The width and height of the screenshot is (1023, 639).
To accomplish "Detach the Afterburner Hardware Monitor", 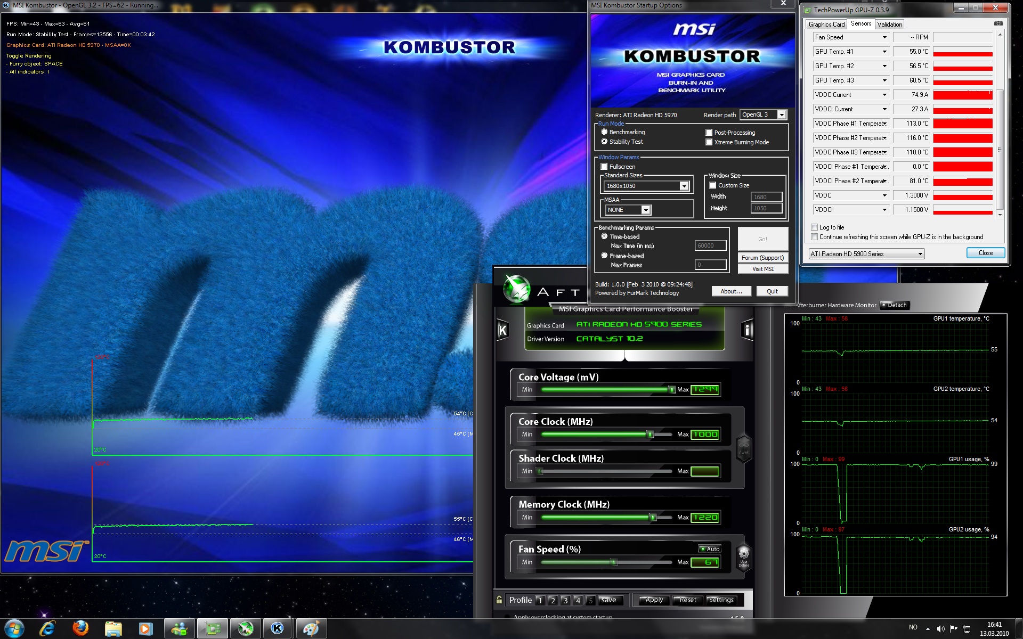I will (x=895, y=305).
